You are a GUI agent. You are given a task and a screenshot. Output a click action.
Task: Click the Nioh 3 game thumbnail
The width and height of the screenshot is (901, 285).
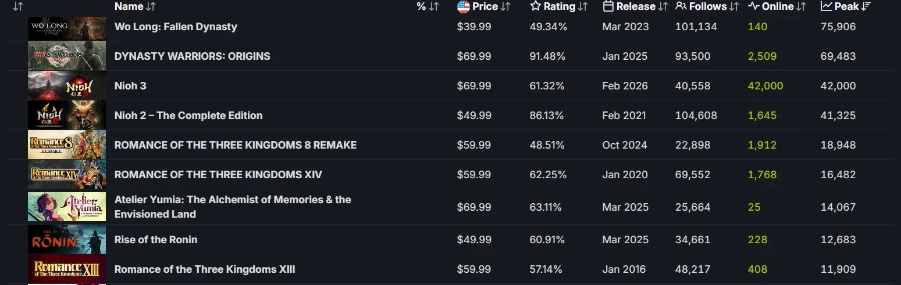(x=67, y=86)
